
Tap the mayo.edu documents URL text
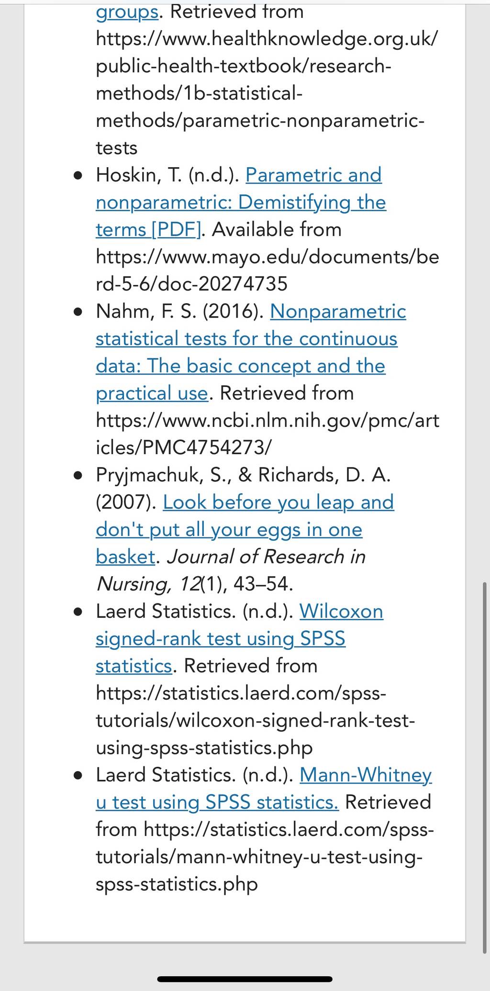click(267, 271)
